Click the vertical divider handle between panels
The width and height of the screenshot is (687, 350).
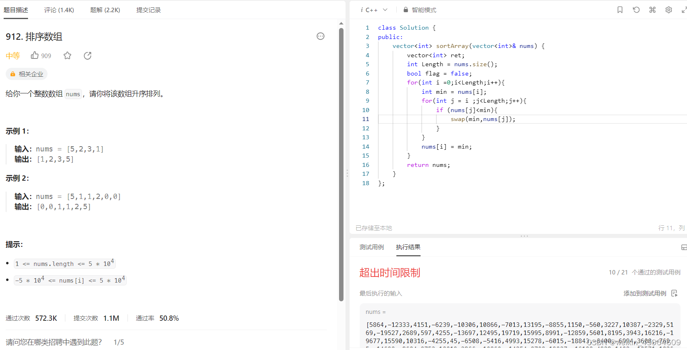pyautogui.click(x=347, y=173)
